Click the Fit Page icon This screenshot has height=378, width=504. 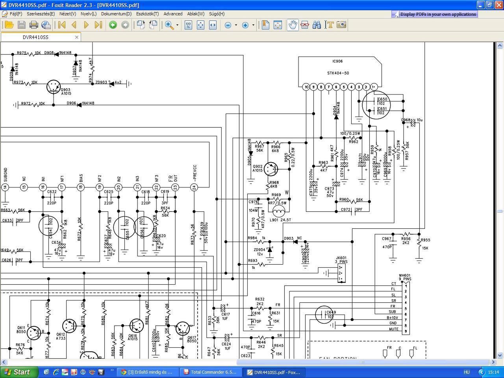pos(200,25)
